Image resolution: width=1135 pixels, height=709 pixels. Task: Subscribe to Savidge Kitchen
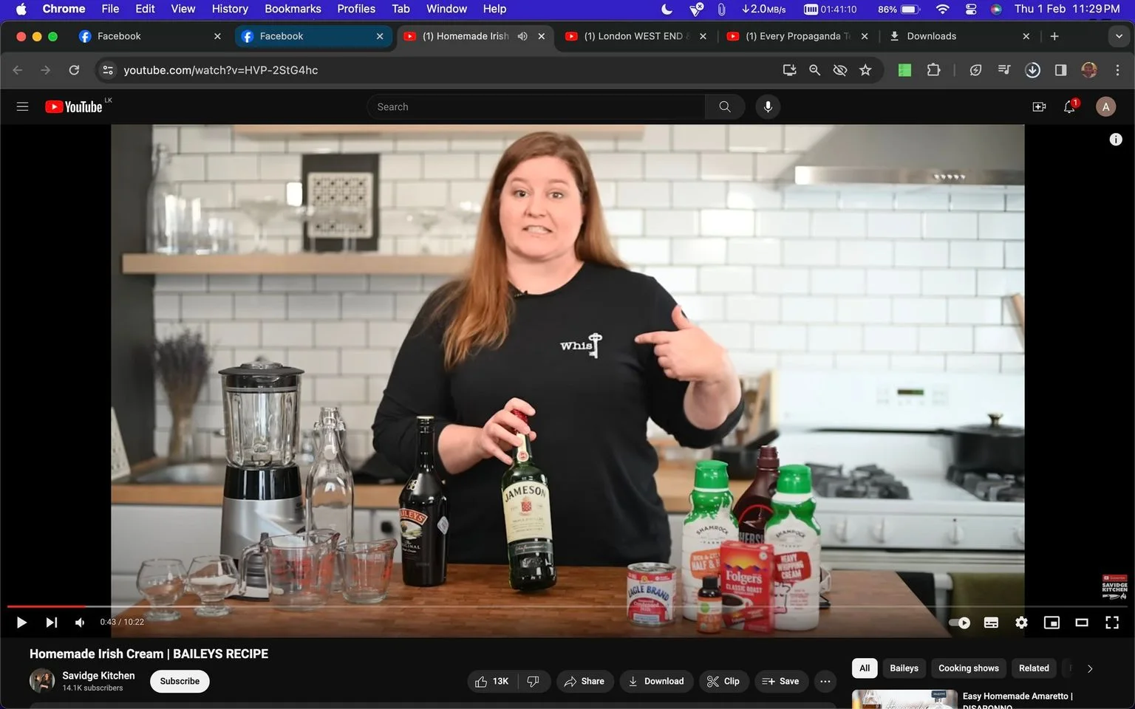tap(180, 681)
